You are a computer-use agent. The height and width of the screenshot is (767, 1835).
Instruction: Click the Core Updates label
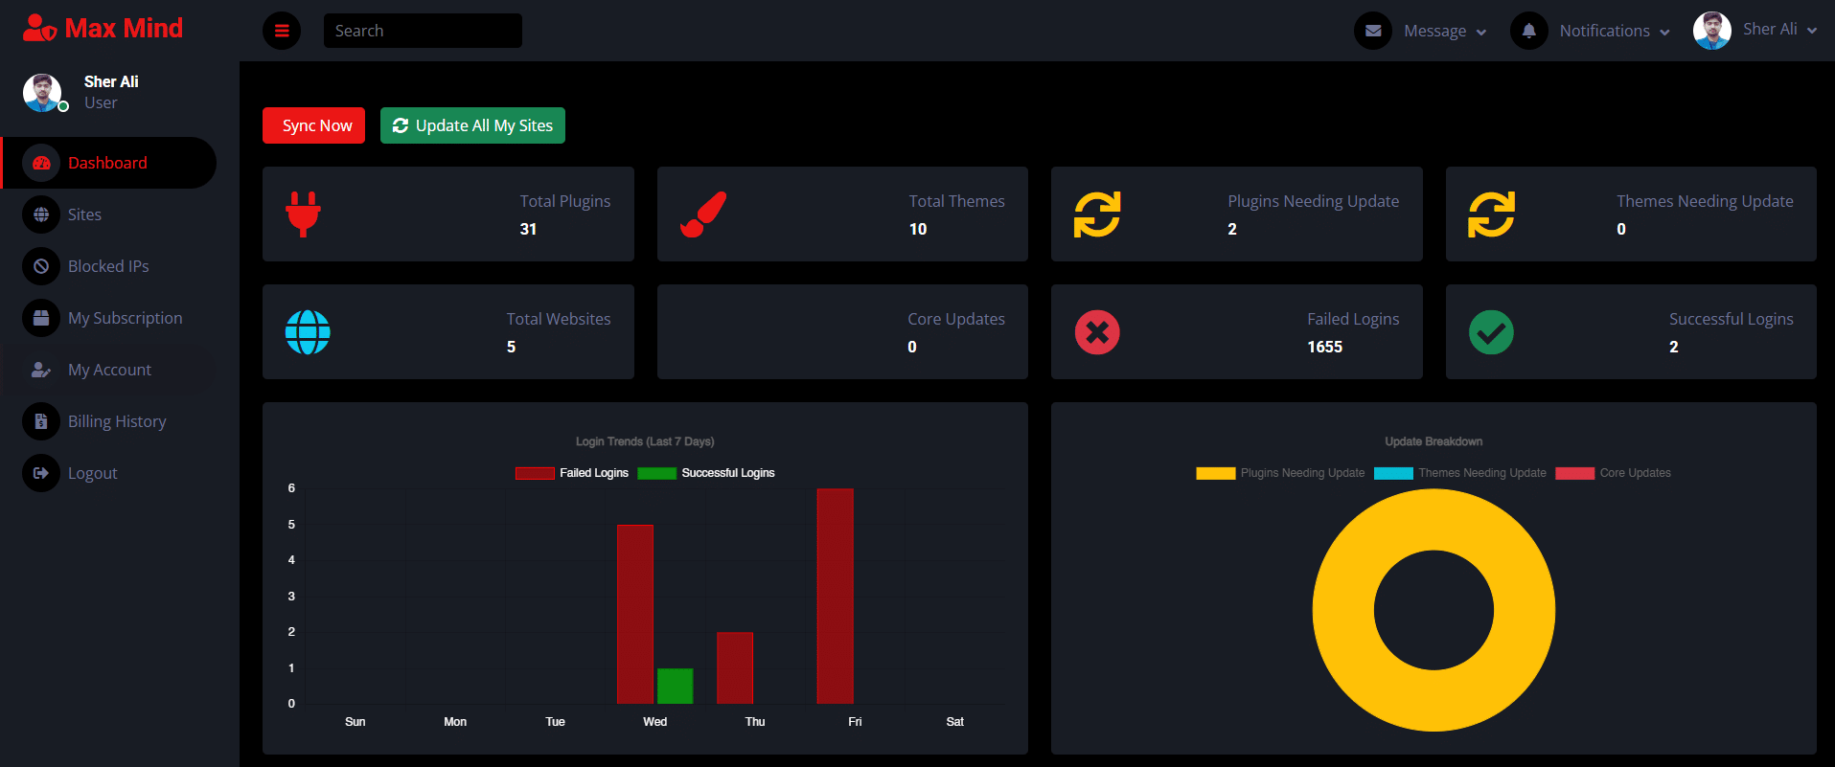(956, 319)
